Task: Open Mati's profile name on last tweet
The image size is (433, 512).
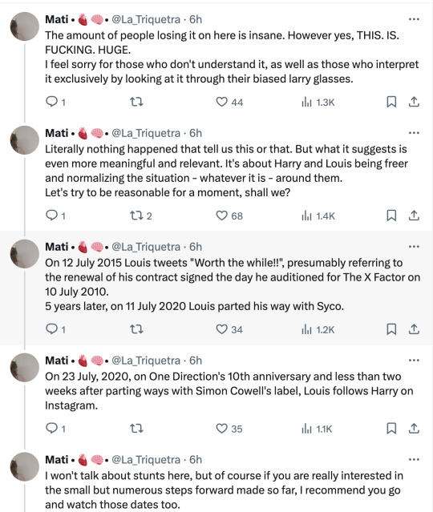Action: pyautogui.click(x=57, y=459)
